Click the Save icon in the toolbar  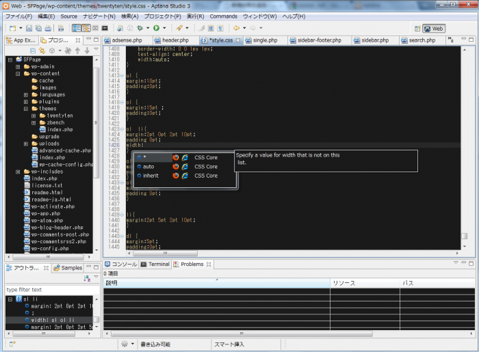(x=29, y=28)
